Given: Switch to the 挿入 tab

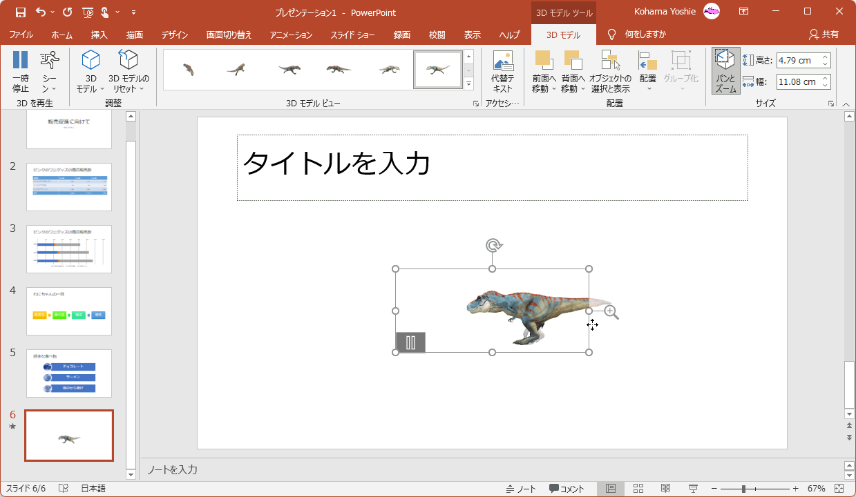Looking at the screenshot, I should coord(99,35).
